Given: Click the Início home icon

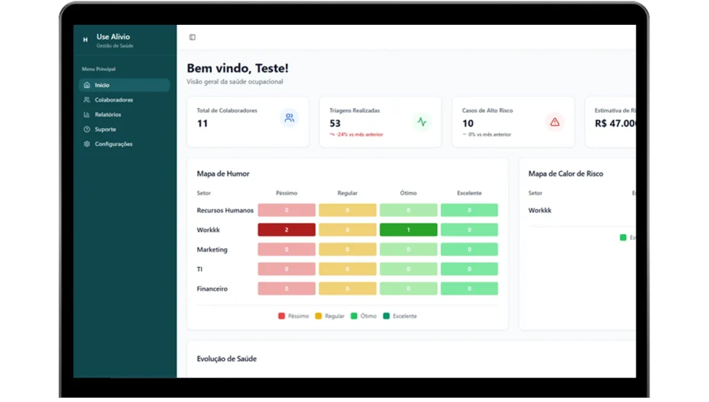Looking at the screenshot, I should click(x=87, y=85).
